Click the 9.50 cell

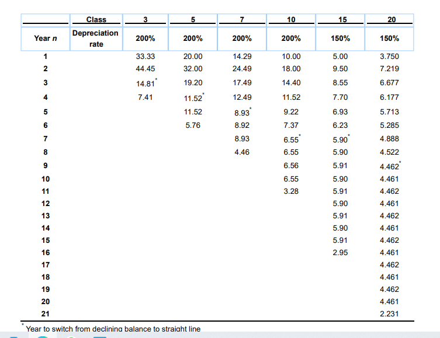point(340,69)
